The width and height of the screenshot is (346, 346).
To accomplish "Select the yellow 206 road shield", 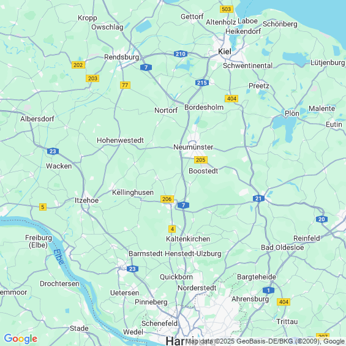I will [x=167, y=199].
